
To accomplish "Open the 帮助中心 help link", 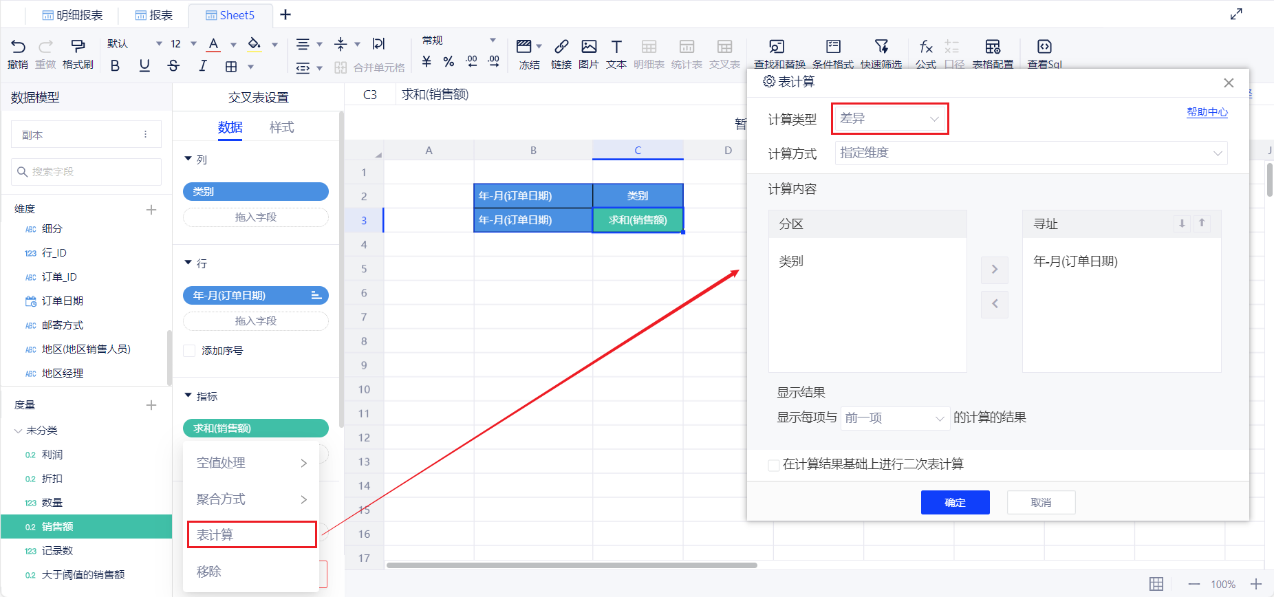I will pos(1207,112).
